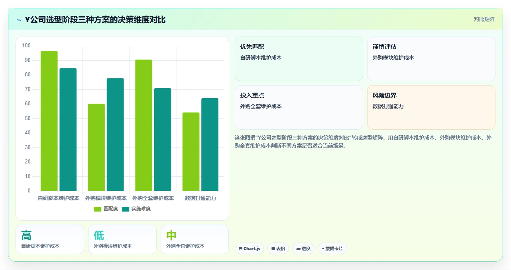Click the icon in the Chart.js chip
This screenshot has width=511, height=270.
click(x=240, y=249)
